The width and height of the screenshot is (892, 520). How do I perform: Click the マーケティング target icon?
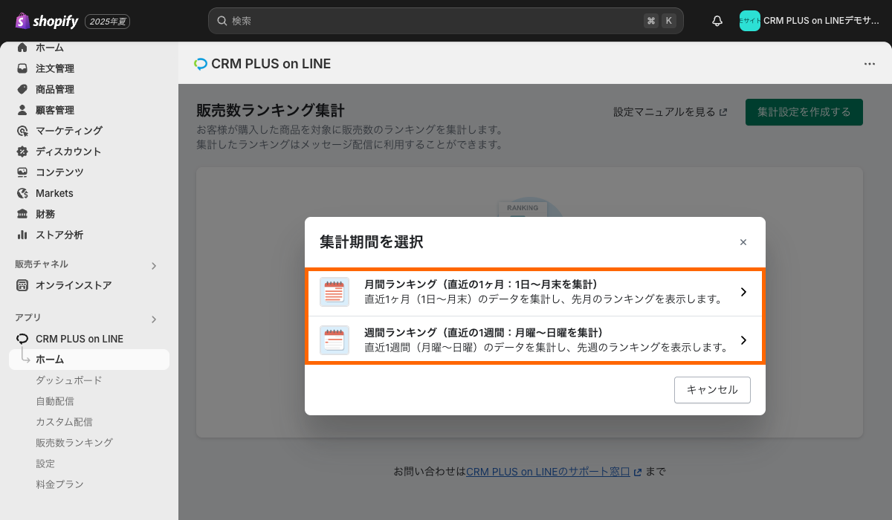pyautogui.click(x=22, y=131)
